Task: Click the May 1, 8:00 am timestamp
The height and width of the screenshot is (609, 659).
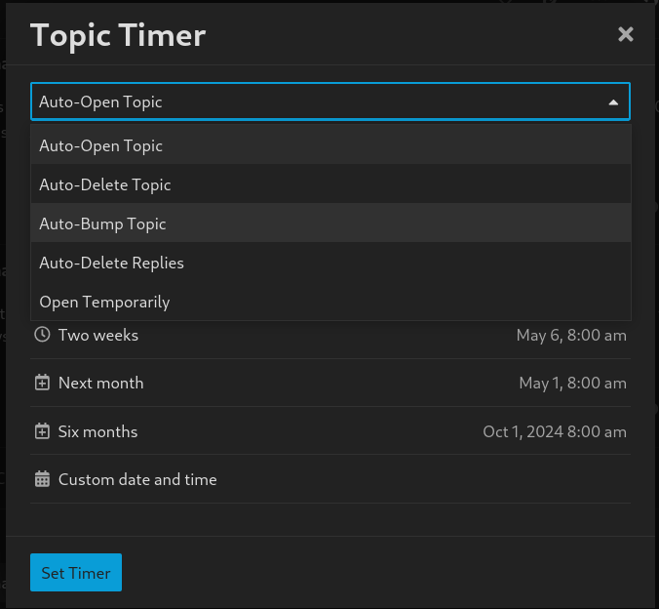Action: point(572,384)
